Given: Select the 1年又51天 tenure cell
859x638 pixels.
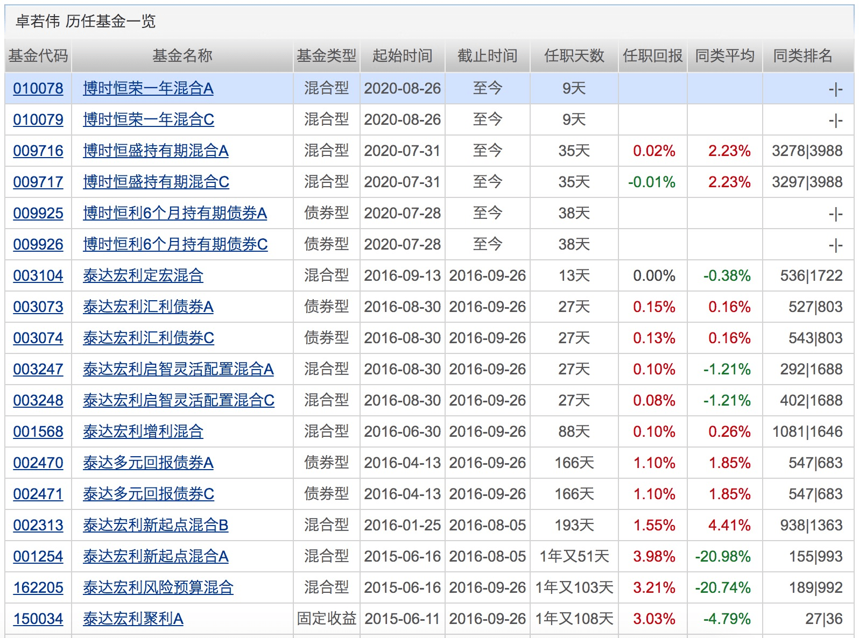Looking at the screenshot, I should click(x=574, y=556).
